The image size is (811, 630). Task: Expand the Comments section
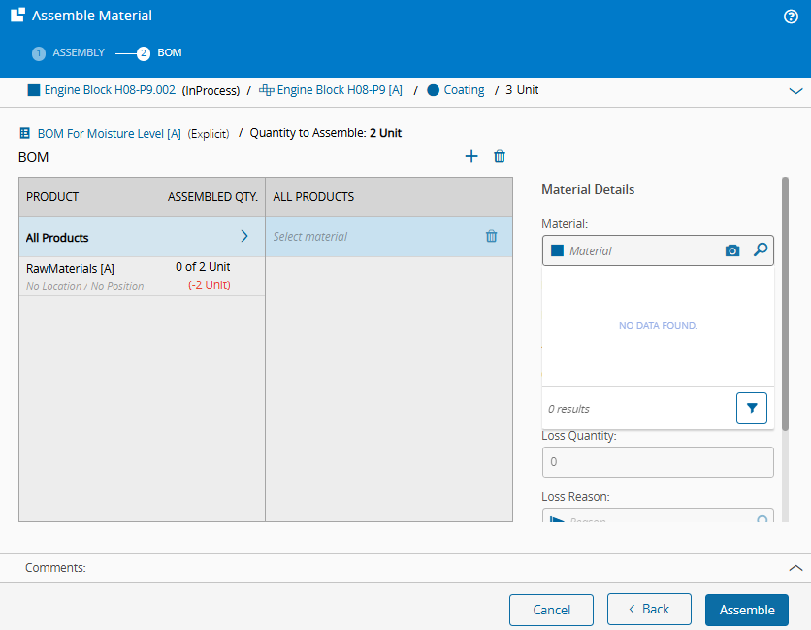click(795, 568)
